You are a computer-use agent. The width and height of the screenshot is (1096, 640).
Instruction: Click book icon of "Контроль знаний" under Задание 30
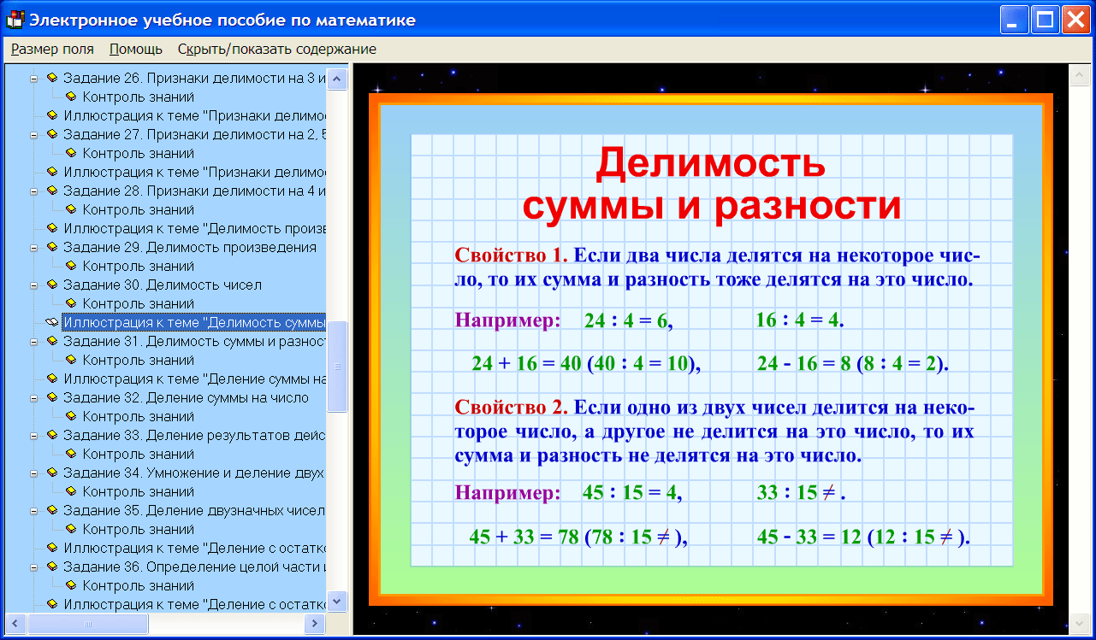pos(70,303)
